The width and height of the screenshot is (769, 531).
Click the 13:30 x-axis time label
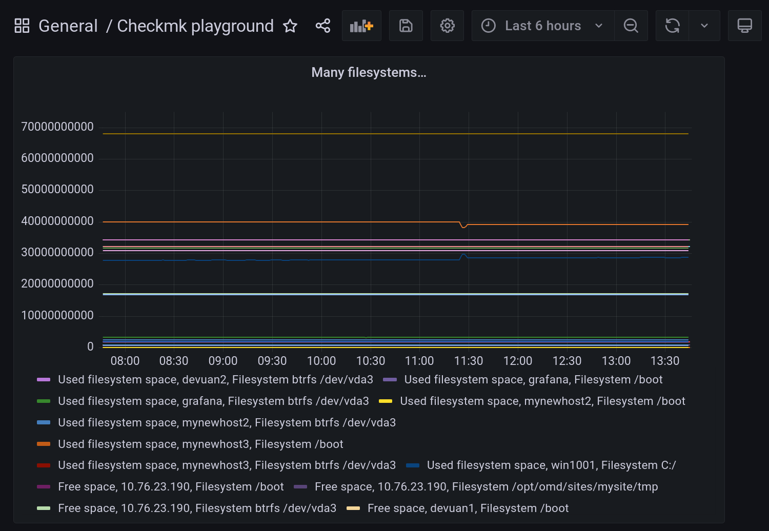coord(665,361)
